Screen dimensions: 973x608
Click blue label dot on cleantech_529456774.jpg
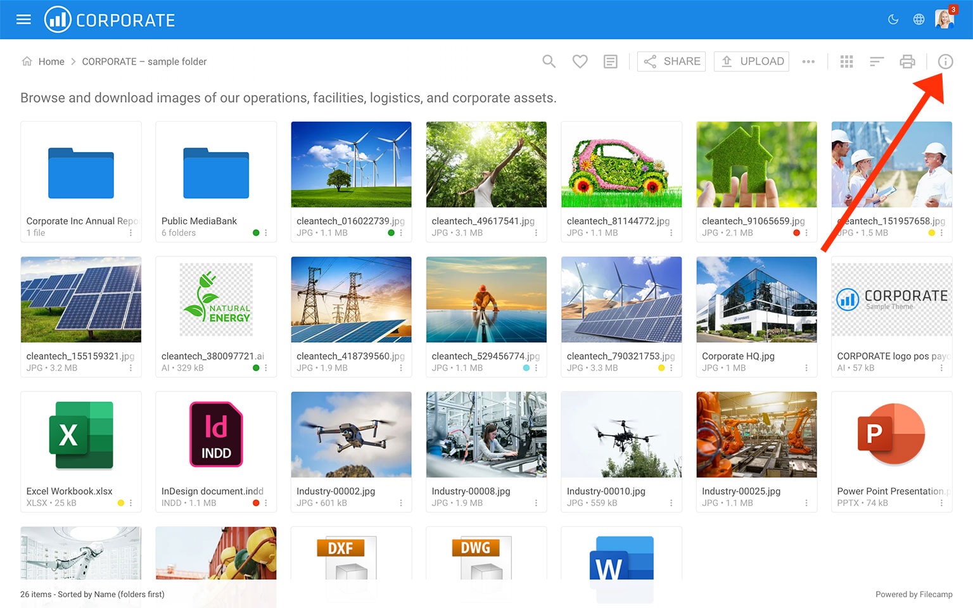pyautogui.click(x=526, y=368)
